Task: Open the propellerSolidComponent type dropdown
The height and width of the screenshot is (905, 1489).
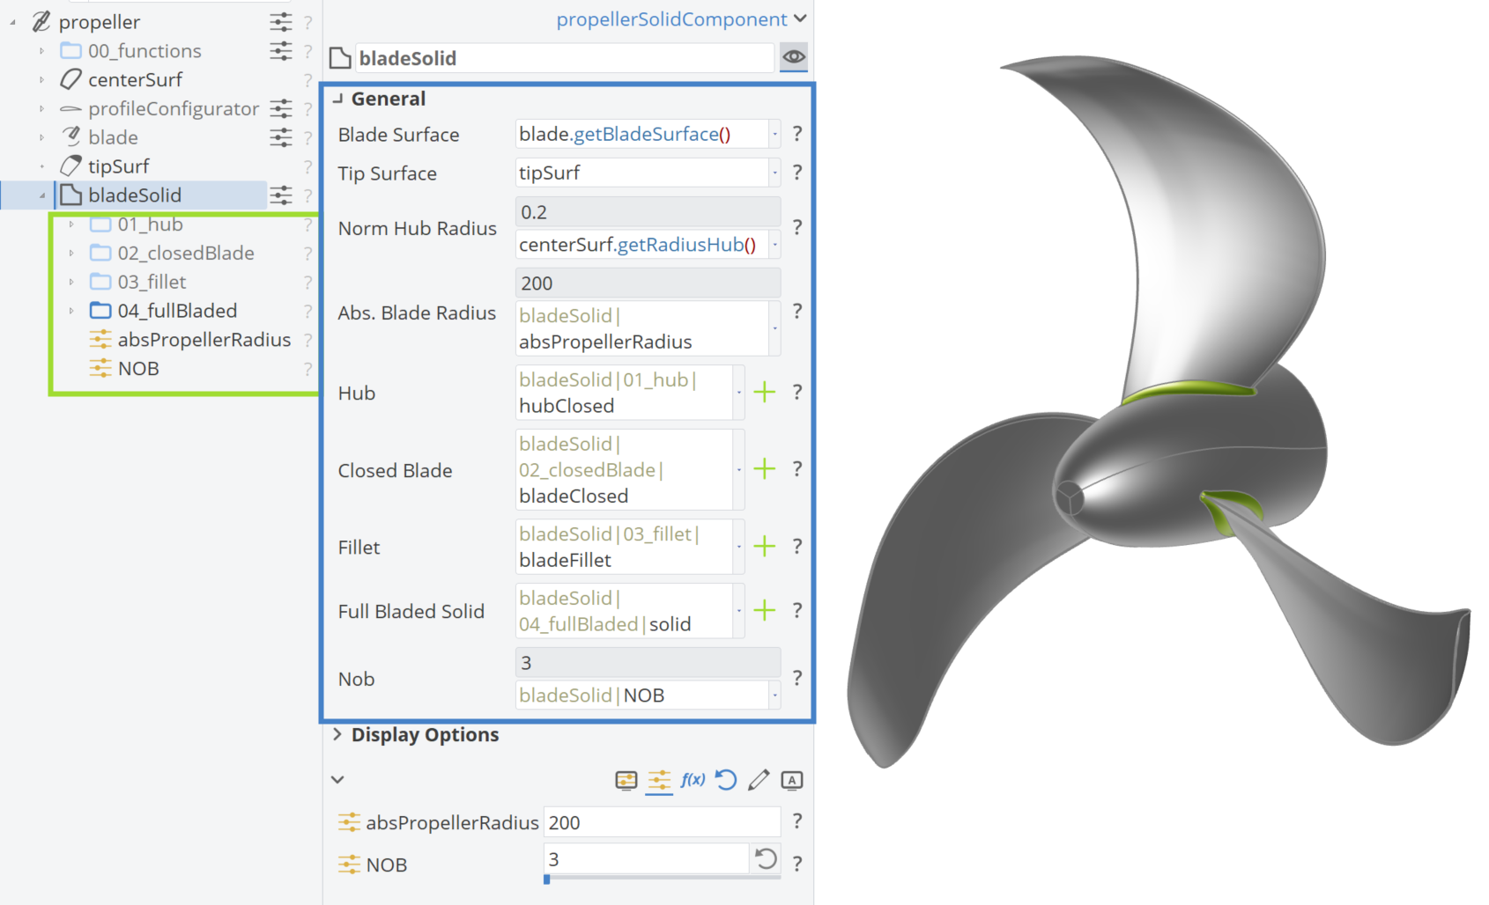Action: (800, 18)
